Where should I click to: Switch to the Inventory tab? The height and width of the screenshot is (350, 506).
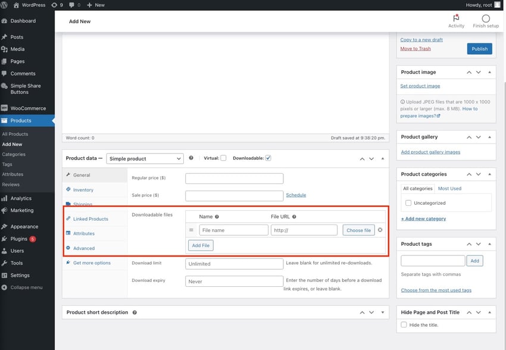(95, 190)
